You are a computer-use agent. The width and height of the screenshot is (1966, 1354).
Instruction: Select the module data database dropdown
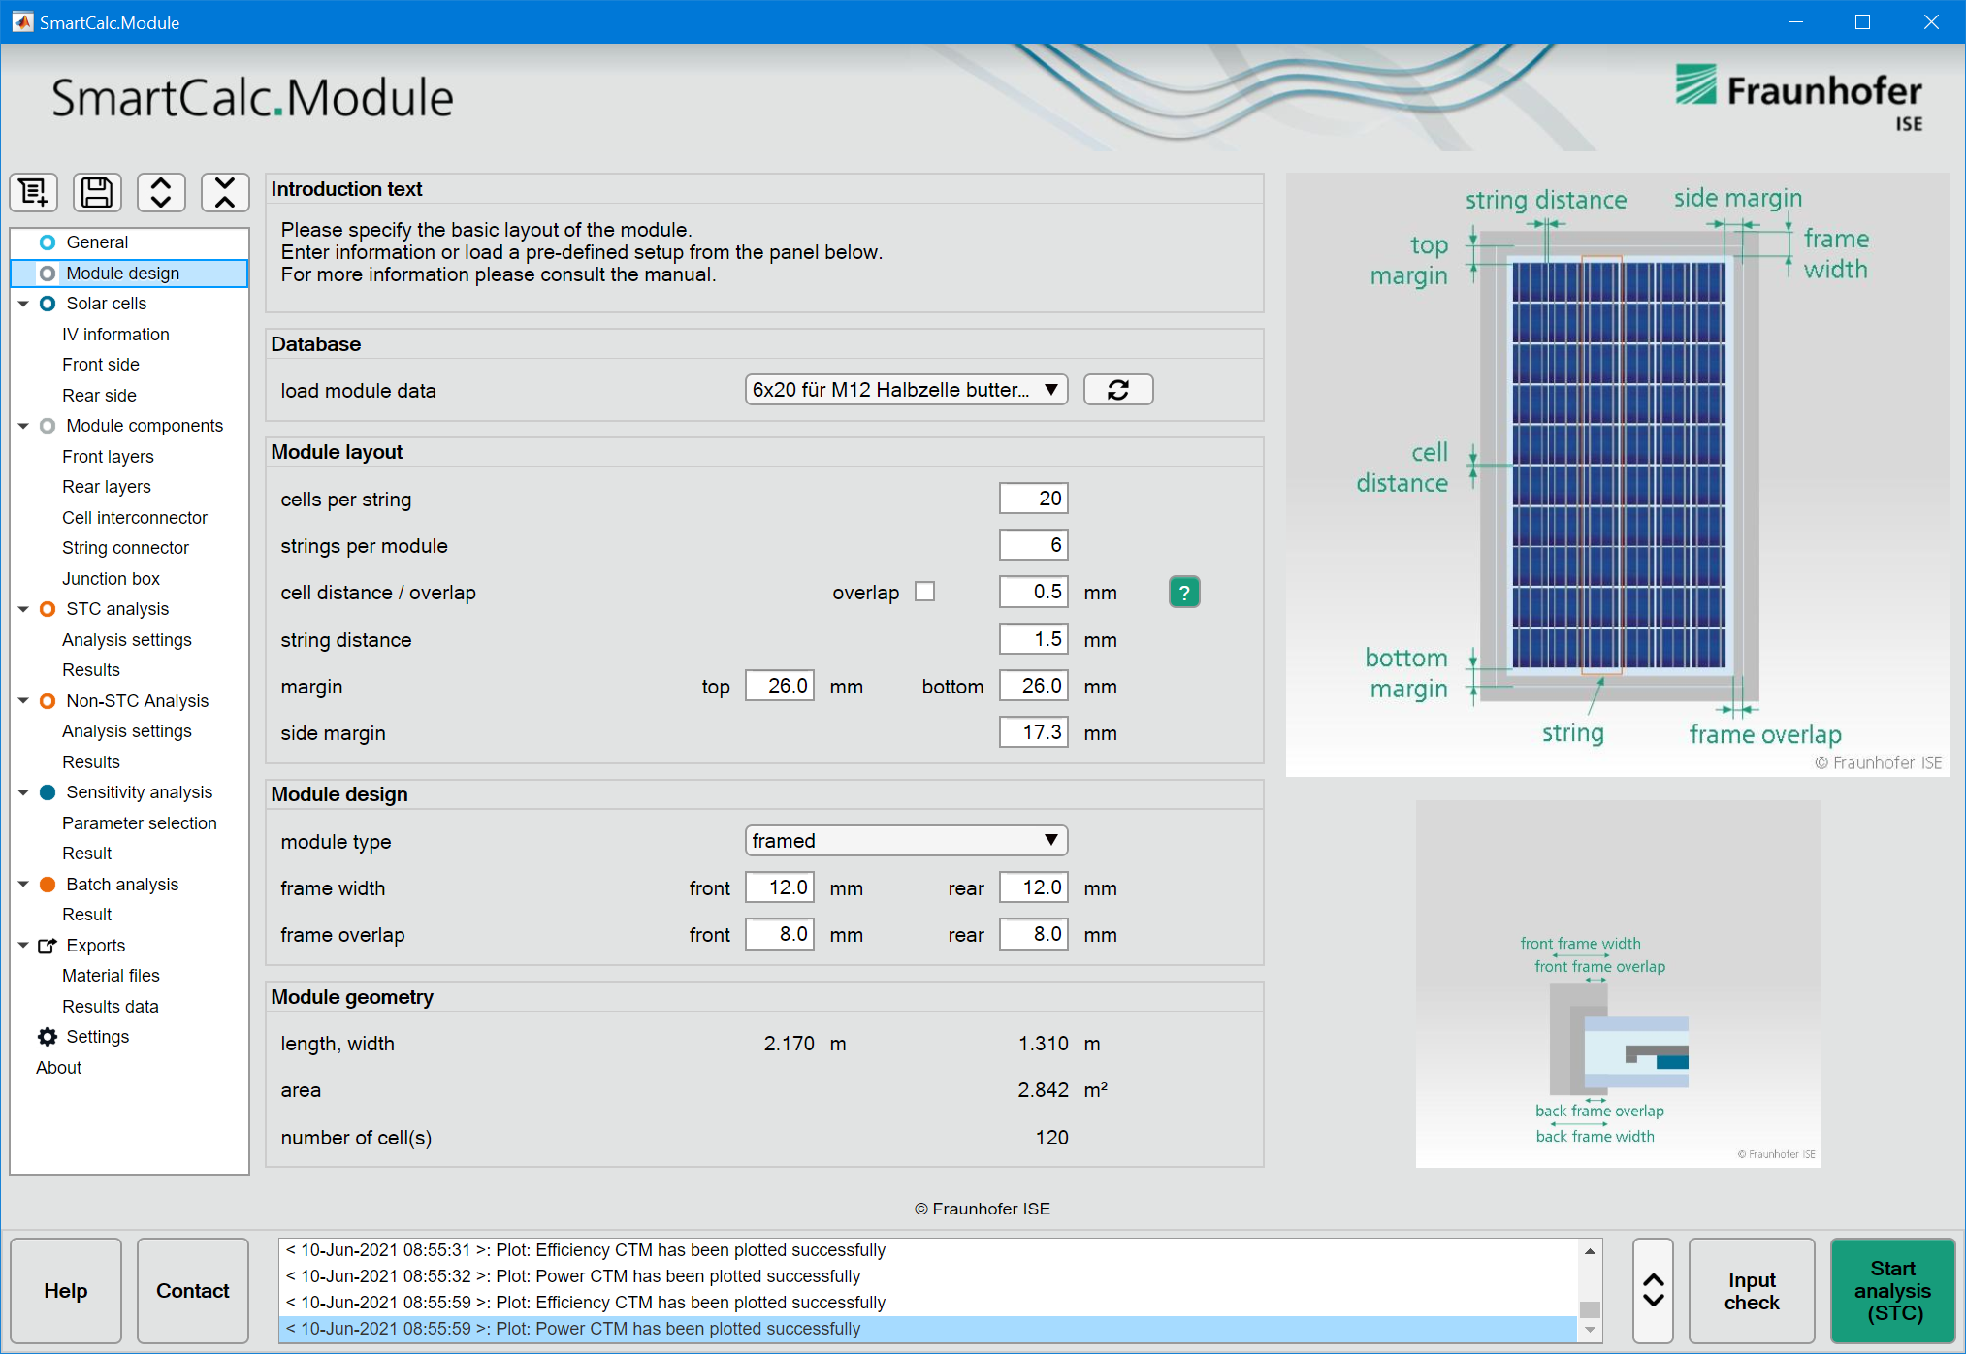coord(904,390)
